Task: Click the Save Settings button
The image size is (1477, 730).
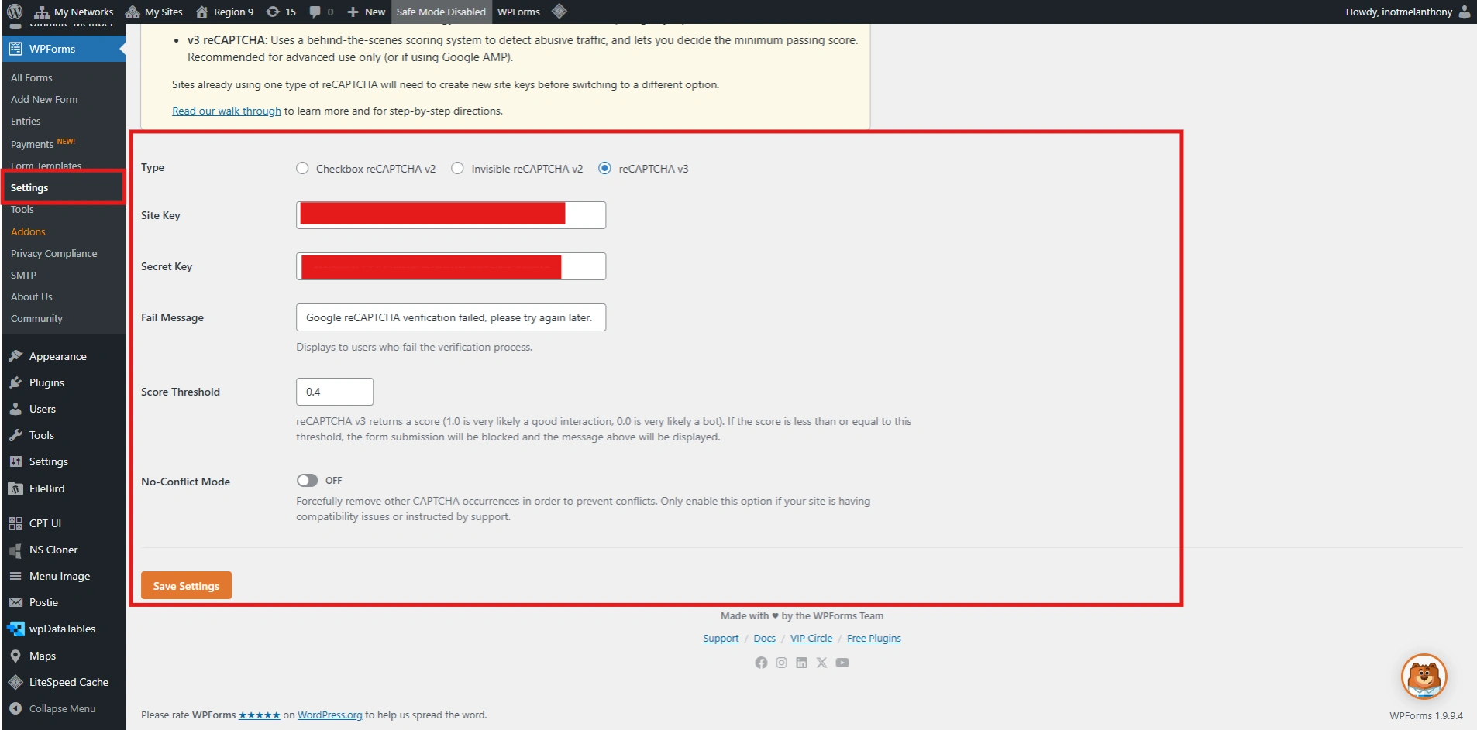Action: pos(186,585)
